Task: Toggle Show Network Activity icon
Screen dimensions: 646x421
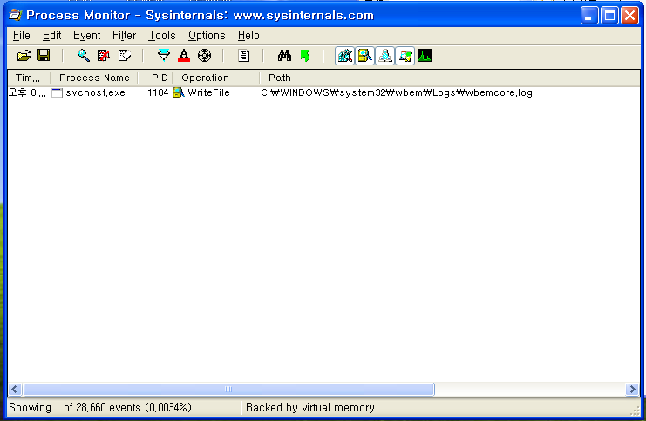Action: (384, 56)
